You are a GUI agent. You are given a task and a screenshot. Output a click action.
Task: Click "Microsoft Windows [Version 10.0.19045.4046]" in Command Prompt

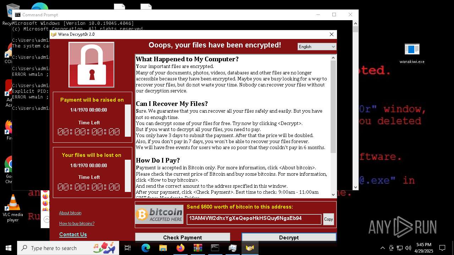point(73,23)
